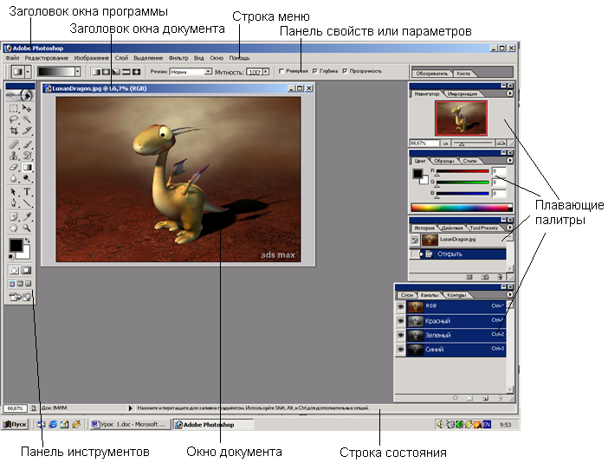Select the History Brush tool
The height and width of the screenshot is (469, 608).
pos(27,156)
